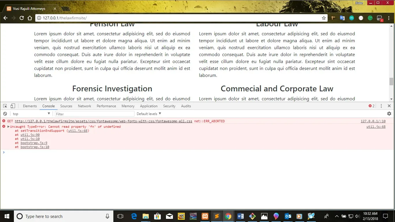
Task: Click the Commecial and Corporate Law heading
Action: (x=277, y=88)
